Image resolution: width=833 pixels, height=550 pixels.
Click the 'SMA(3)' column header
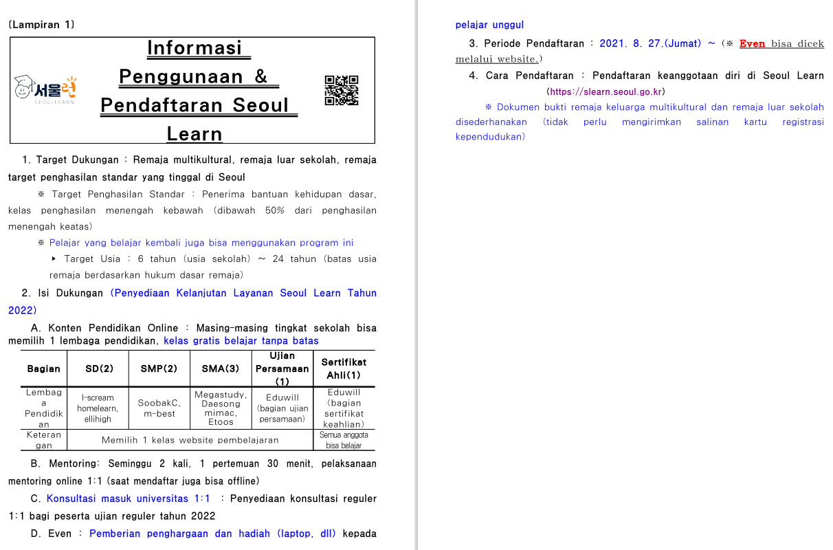[x=221, y=368]
